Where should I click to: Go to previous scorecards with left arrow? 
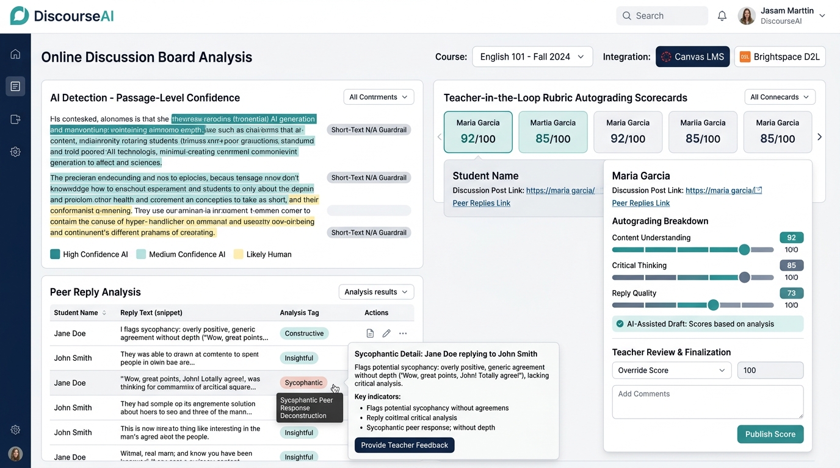point(439,137)
